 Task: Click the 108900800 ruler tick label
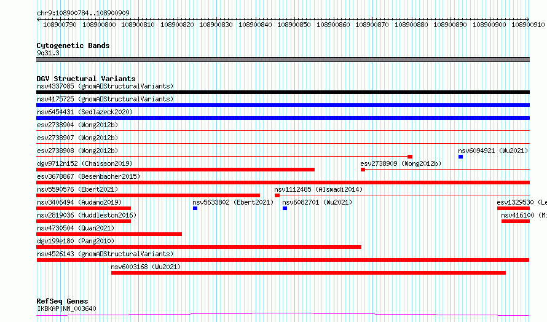coord(99,25)
